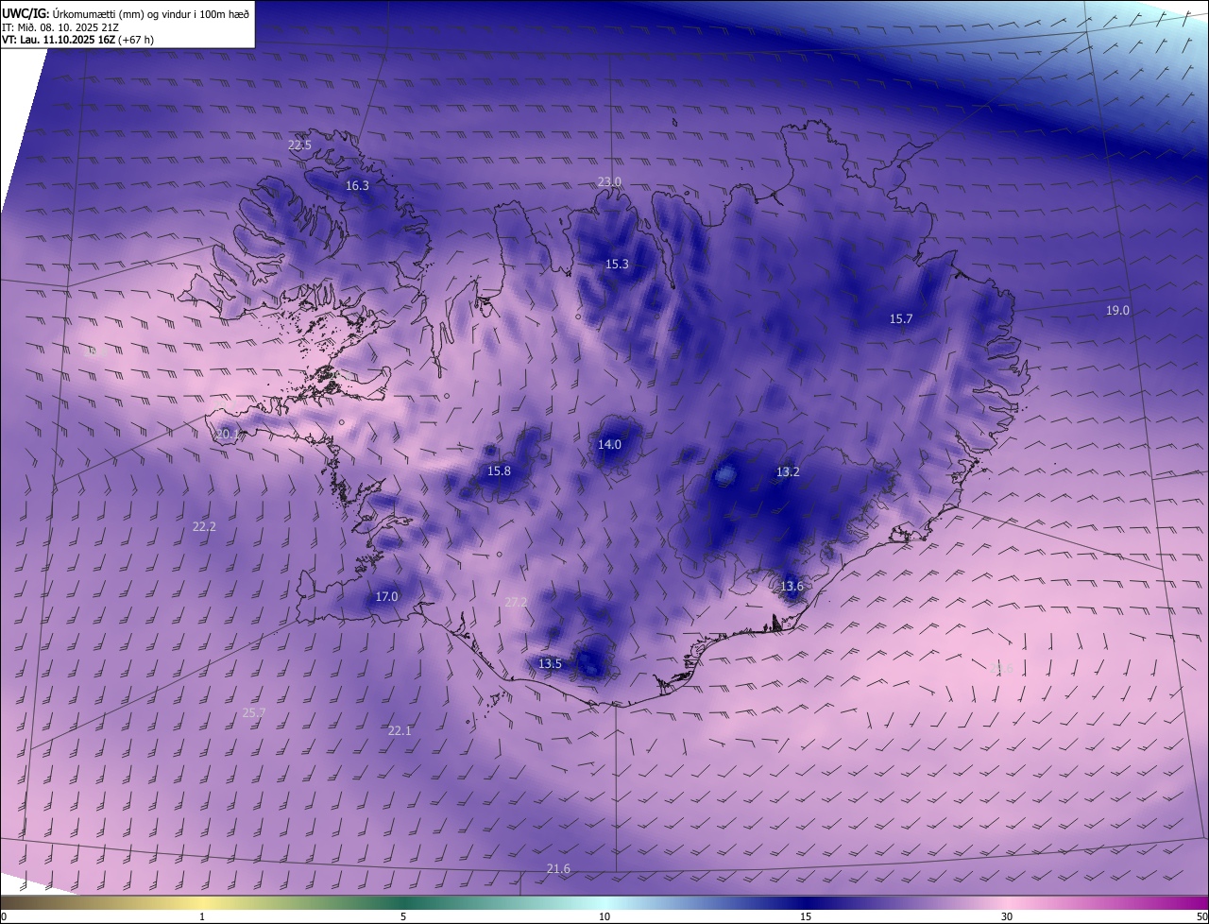Select the 23.0 value on north coast

click(x=609, y=181)
